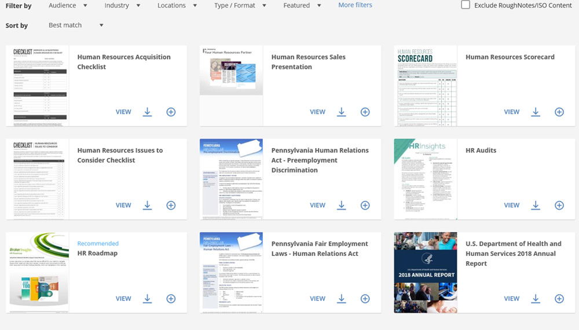579x330 pixels.
Task: Download Pennsylvania Preemployment Discrimination document
Action: [x=342, y=205]
